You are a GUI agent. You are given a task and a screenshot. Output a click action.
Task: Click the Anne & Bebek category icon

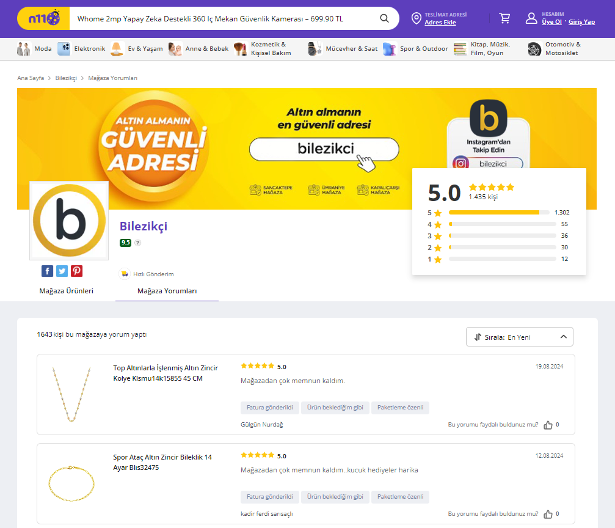tap(175, 49)
